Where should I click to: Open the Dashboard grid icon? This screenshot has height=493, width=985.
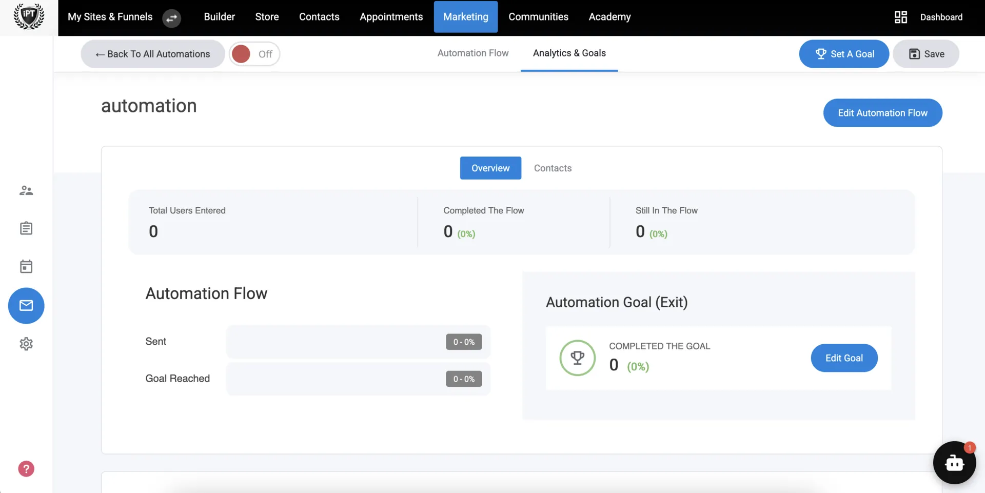pos(901,17)
